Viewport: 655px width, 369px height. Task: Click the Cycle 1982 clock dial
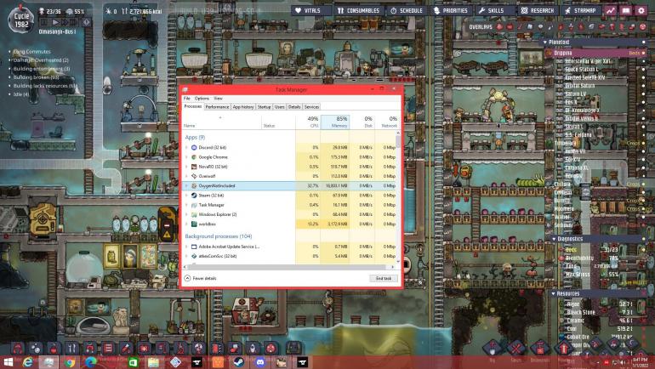pyautogui.click(x=21, y=20)
